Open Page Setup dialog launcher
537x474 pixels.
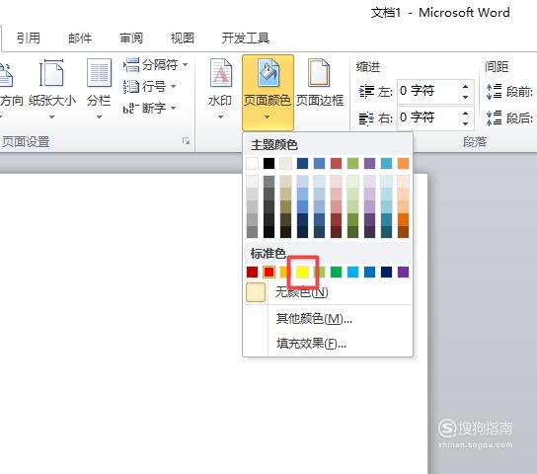tap(187, 141)
